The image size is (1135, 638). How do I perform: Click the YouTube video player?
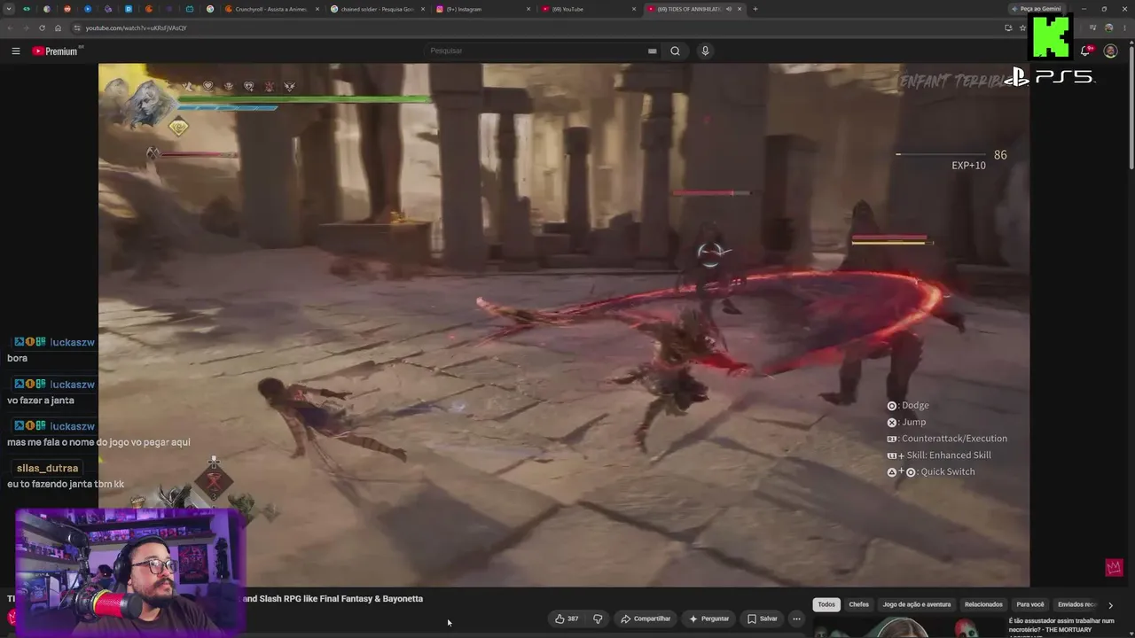tap(564, 324)
